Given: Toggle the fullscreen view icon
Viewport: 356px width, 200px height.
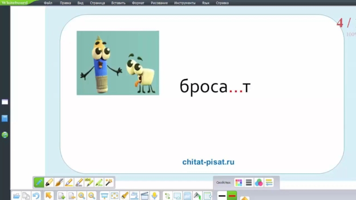Looking at the screenshot, I should [115, 196].
